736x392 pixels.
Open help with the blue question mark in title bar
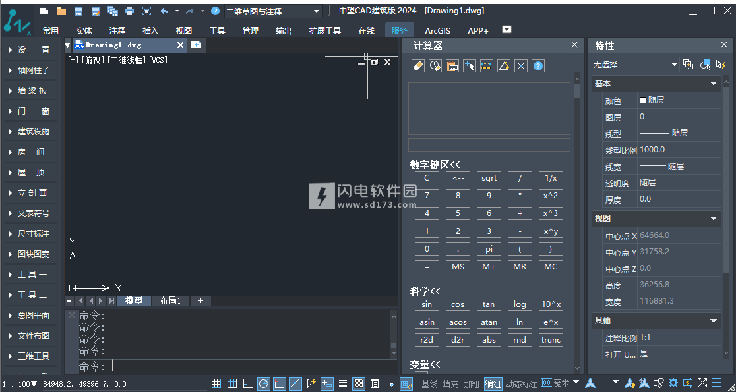[x=216, y=11]
